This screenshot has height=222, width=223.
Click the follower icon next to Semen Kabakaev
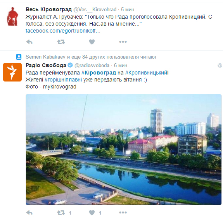click(19, 57)
